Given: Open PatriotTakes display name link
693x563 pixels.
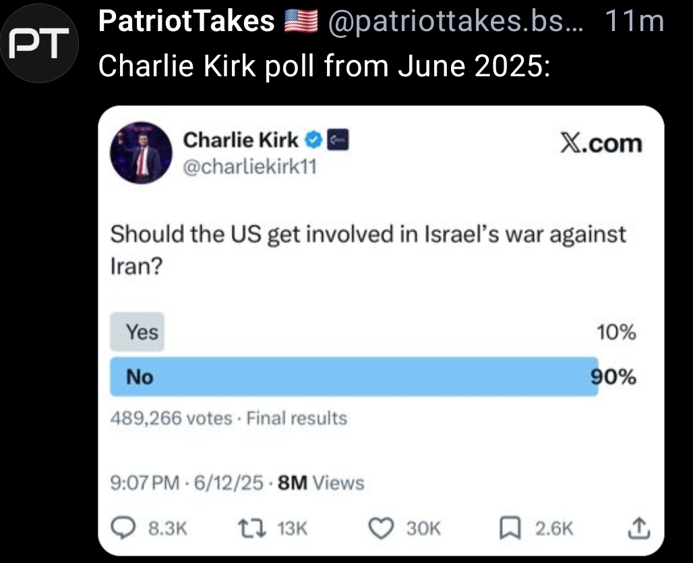Looking at the screenshot, I should pyautogui.click(x=186, y=22).
